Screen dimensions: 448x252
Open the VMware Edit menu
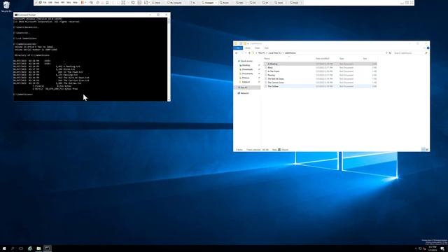(x=50, y=3)
